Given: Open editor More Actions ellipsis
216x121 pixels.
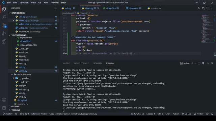Looking at the screenshot, I should pos(212,8).
